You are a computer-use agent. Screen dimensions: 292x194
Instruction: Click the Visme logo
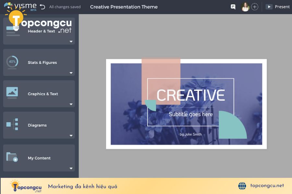[20, 6]
